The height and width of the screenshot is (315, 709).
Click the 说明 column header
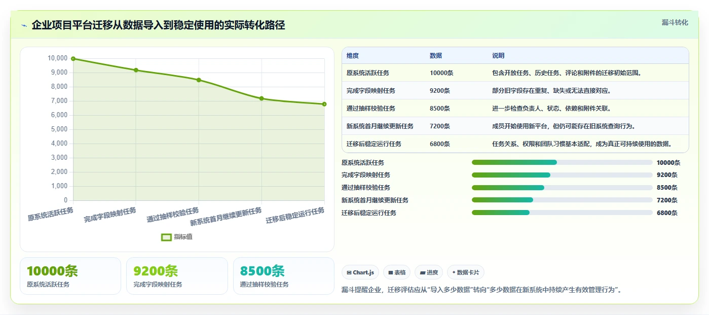click(498, 56)
